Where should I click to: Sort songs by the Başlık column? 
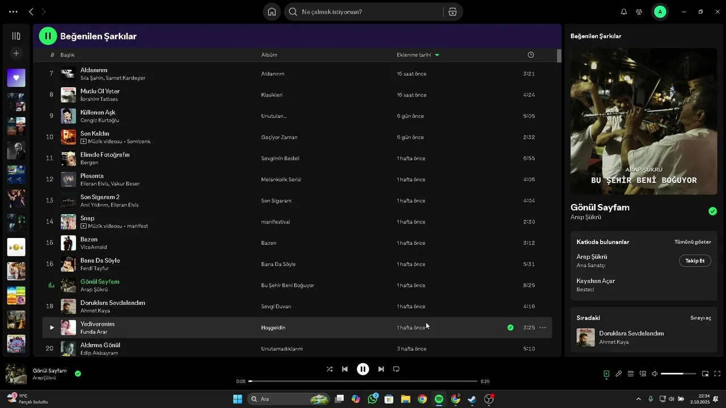pyautogui.click(x=67, y=55)
